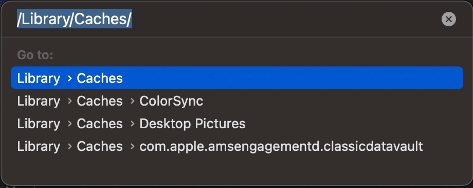Click the word Library in the highlighted row
The image size is (473, 188).
(39, 79)
